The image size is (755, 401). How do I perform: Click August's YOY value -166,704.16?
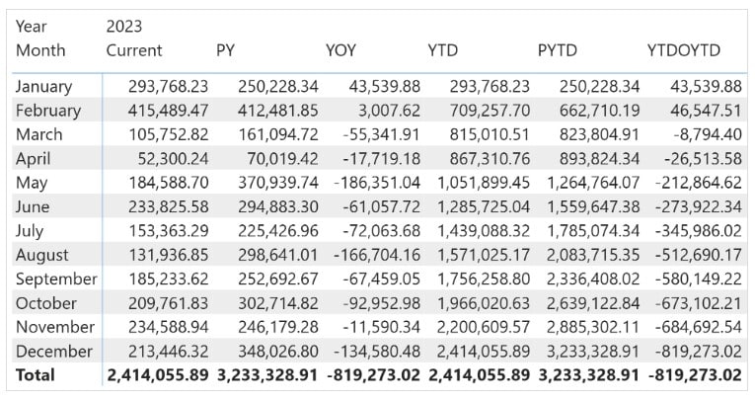[x=377, y=255]
